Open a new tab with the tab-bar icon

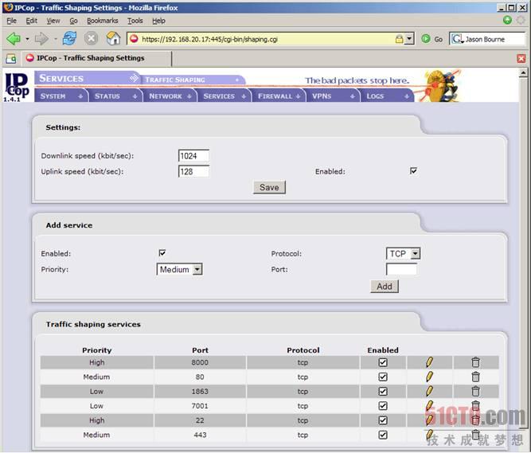(11, 59)
